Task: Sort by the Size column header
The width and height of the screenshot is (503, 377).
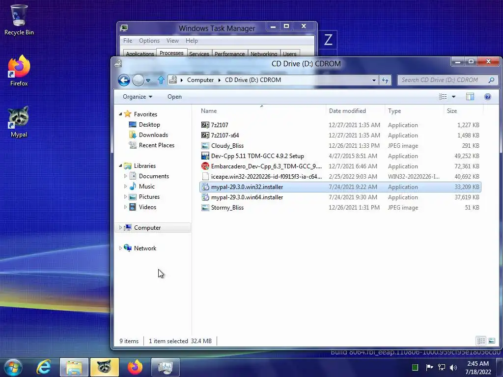Action: pos(463,111)
